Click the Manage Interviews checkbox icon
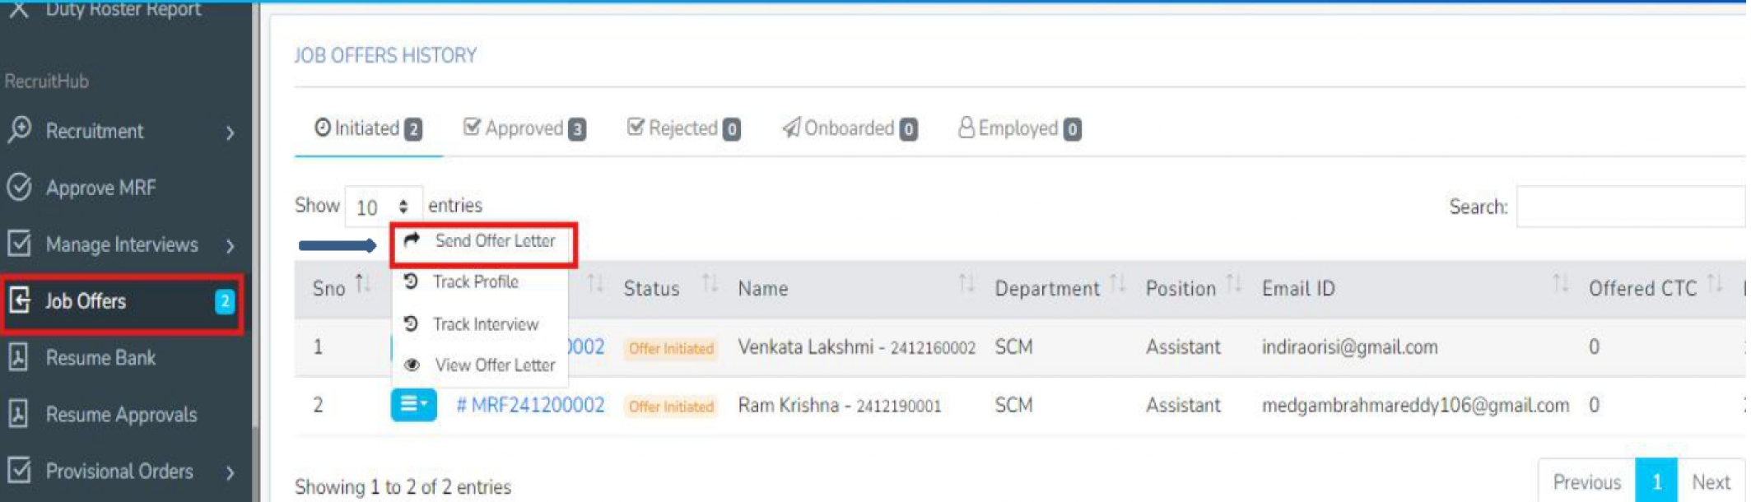1751x502 pixels. pos(19,244)
